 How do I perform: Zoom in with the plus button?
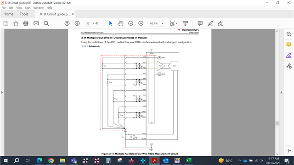141,23
